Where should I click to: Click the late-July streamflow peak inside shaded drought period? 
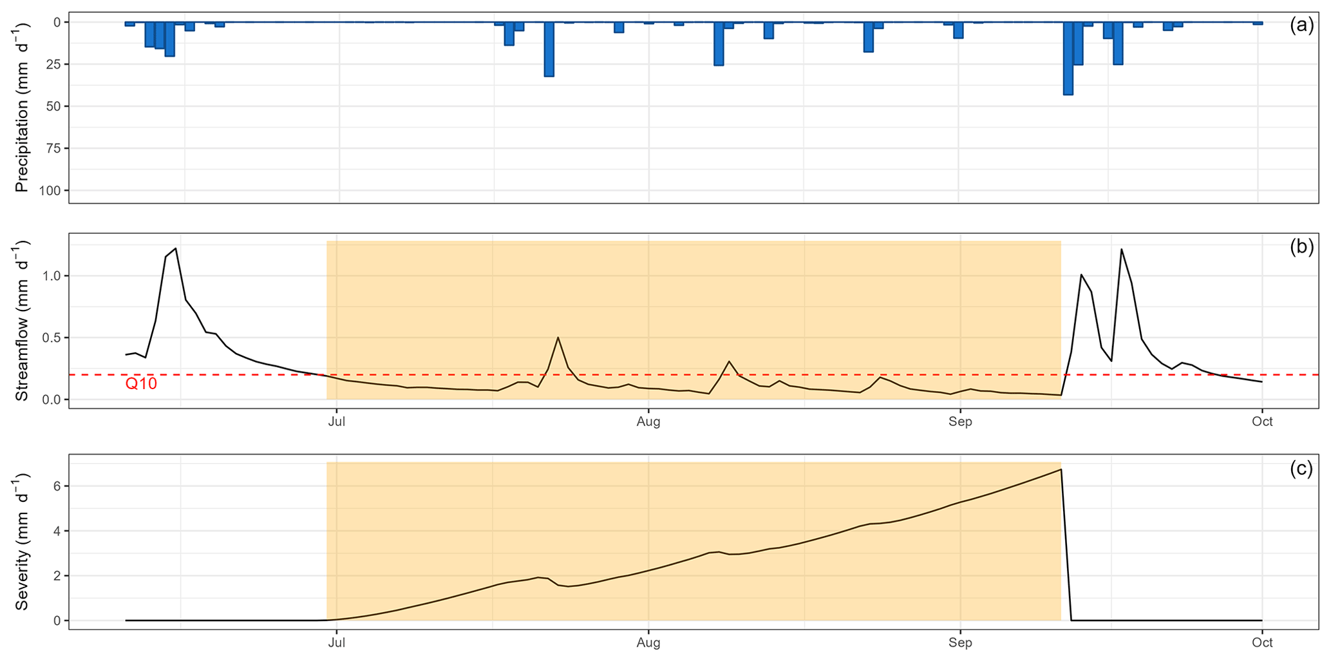[x=558, y=338]
